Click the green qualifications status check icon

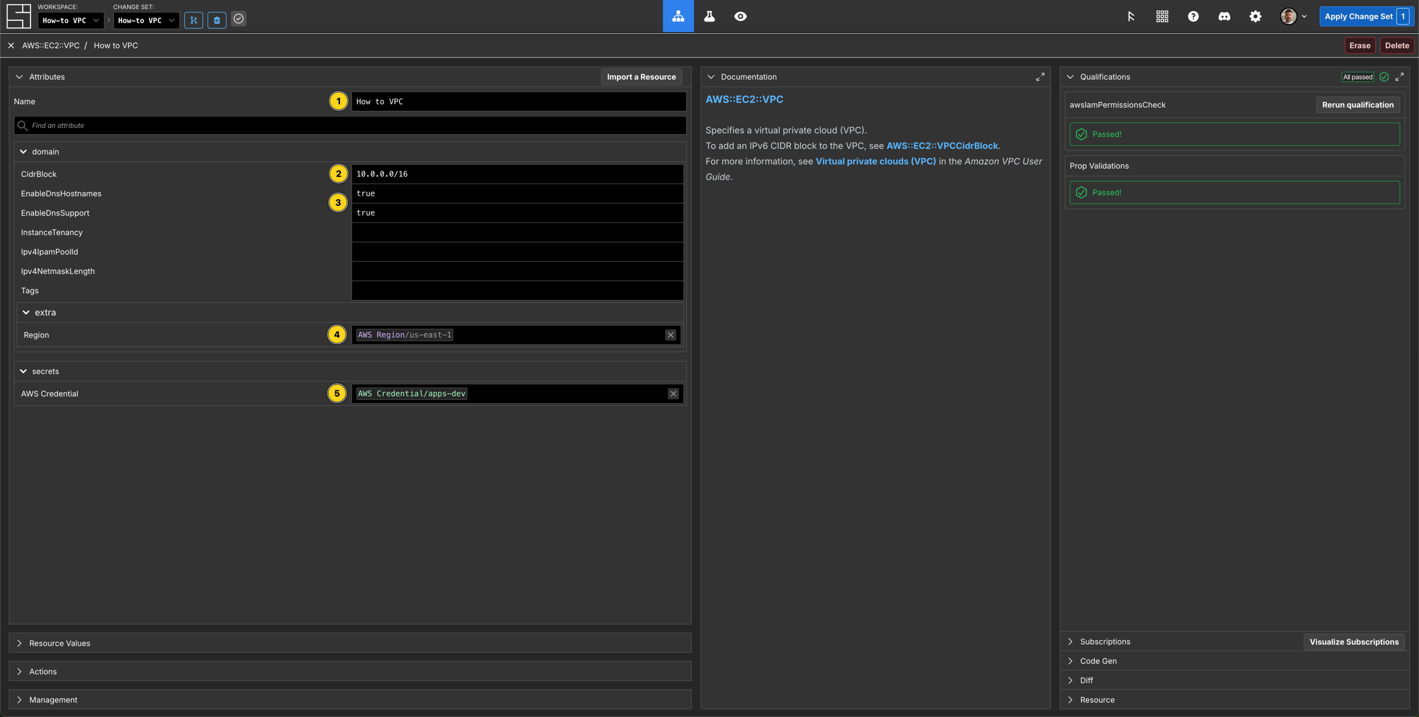tap(1384, 77)
